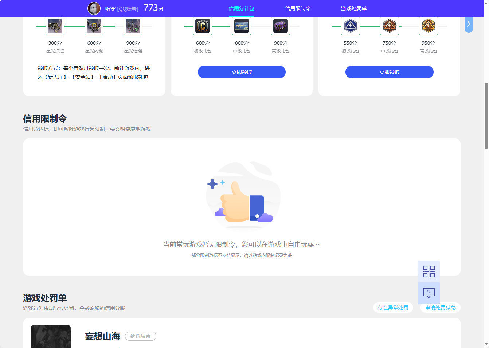Click the 900分 高级礼包 purple chest icon

281,26
